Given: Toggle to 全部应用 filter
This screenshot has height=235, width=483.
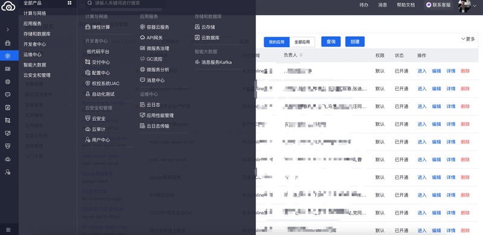Looking at the screenshot, I should 302,42.
